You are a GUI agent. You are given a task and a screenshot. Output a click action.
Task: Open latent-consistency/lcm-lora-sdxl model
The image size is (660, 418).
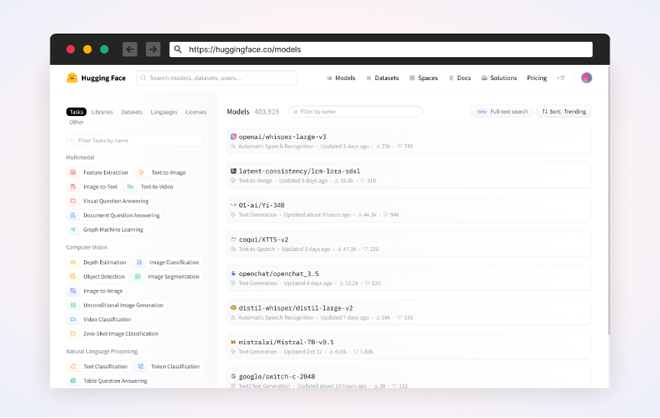pos(409,175)
